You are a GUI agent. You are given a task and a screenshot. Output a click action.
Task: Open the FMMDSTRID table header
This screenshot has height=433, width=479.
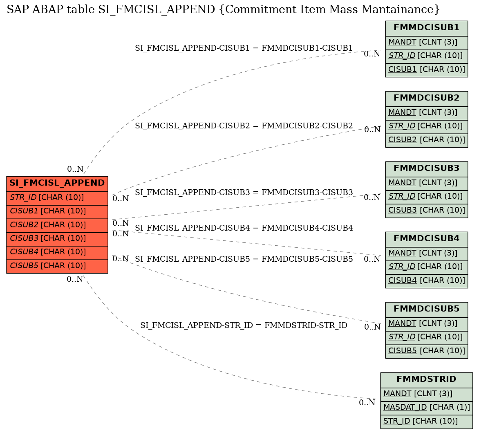point(426,380)
